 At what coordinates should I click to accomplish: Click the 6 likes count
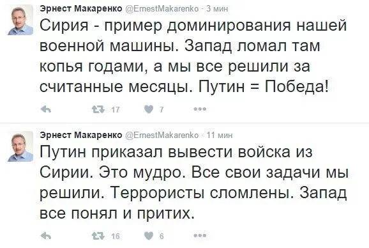[162, 236]
